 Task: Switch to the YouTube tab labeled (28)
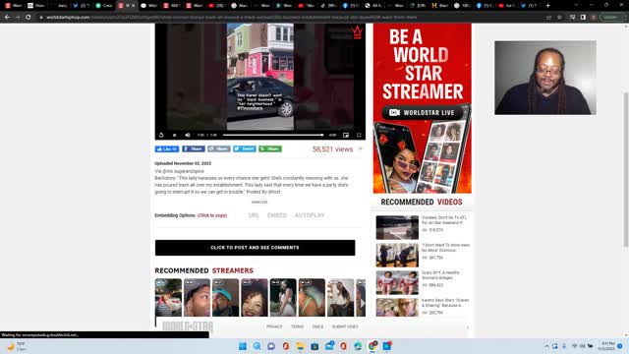coord(217,6)
